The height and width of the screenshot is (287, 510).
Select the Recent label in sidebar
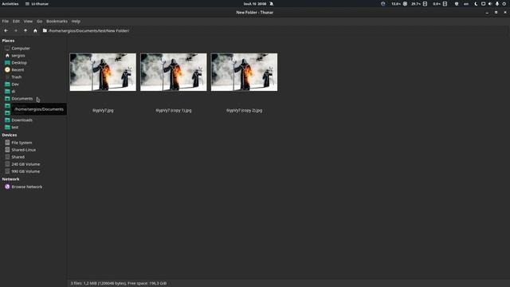18,70
